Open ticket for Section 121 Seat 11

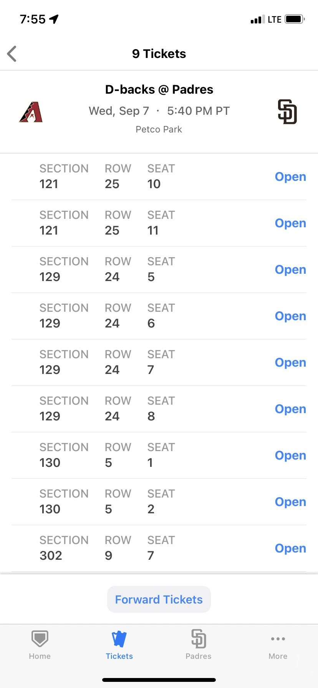point(290,223)
